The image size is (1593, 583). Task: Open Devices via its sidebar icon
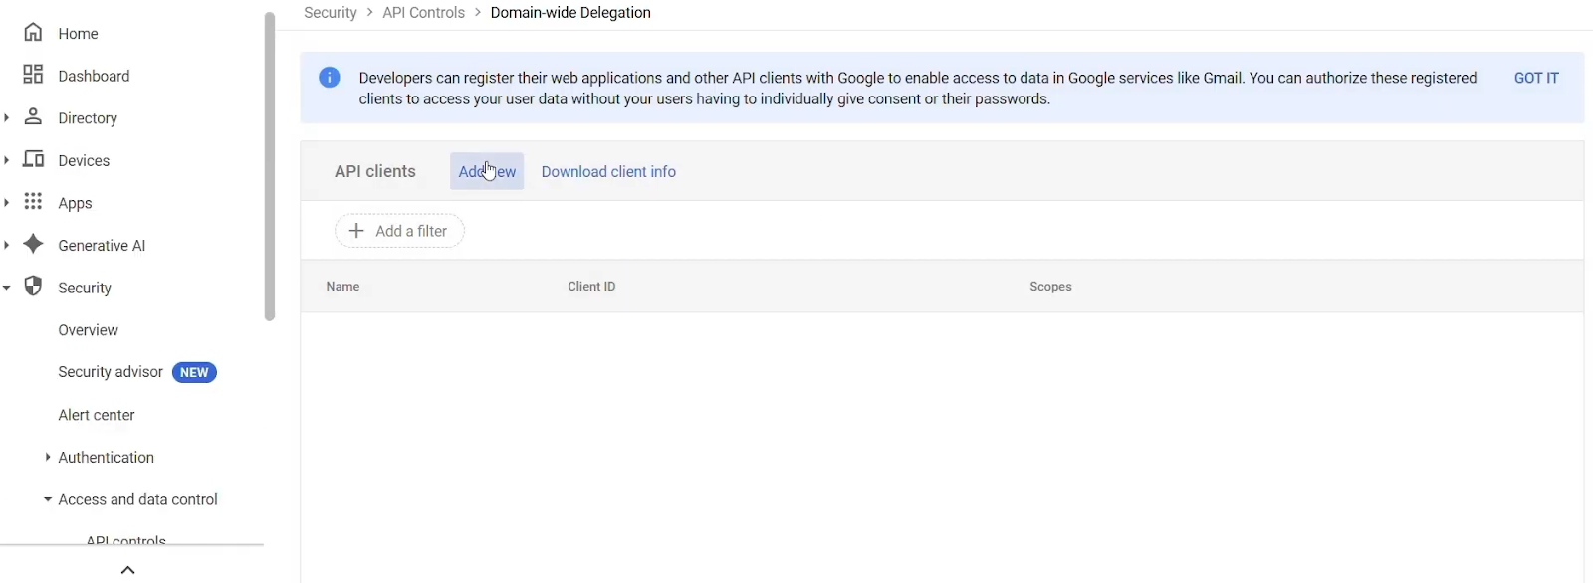[33, 159]
